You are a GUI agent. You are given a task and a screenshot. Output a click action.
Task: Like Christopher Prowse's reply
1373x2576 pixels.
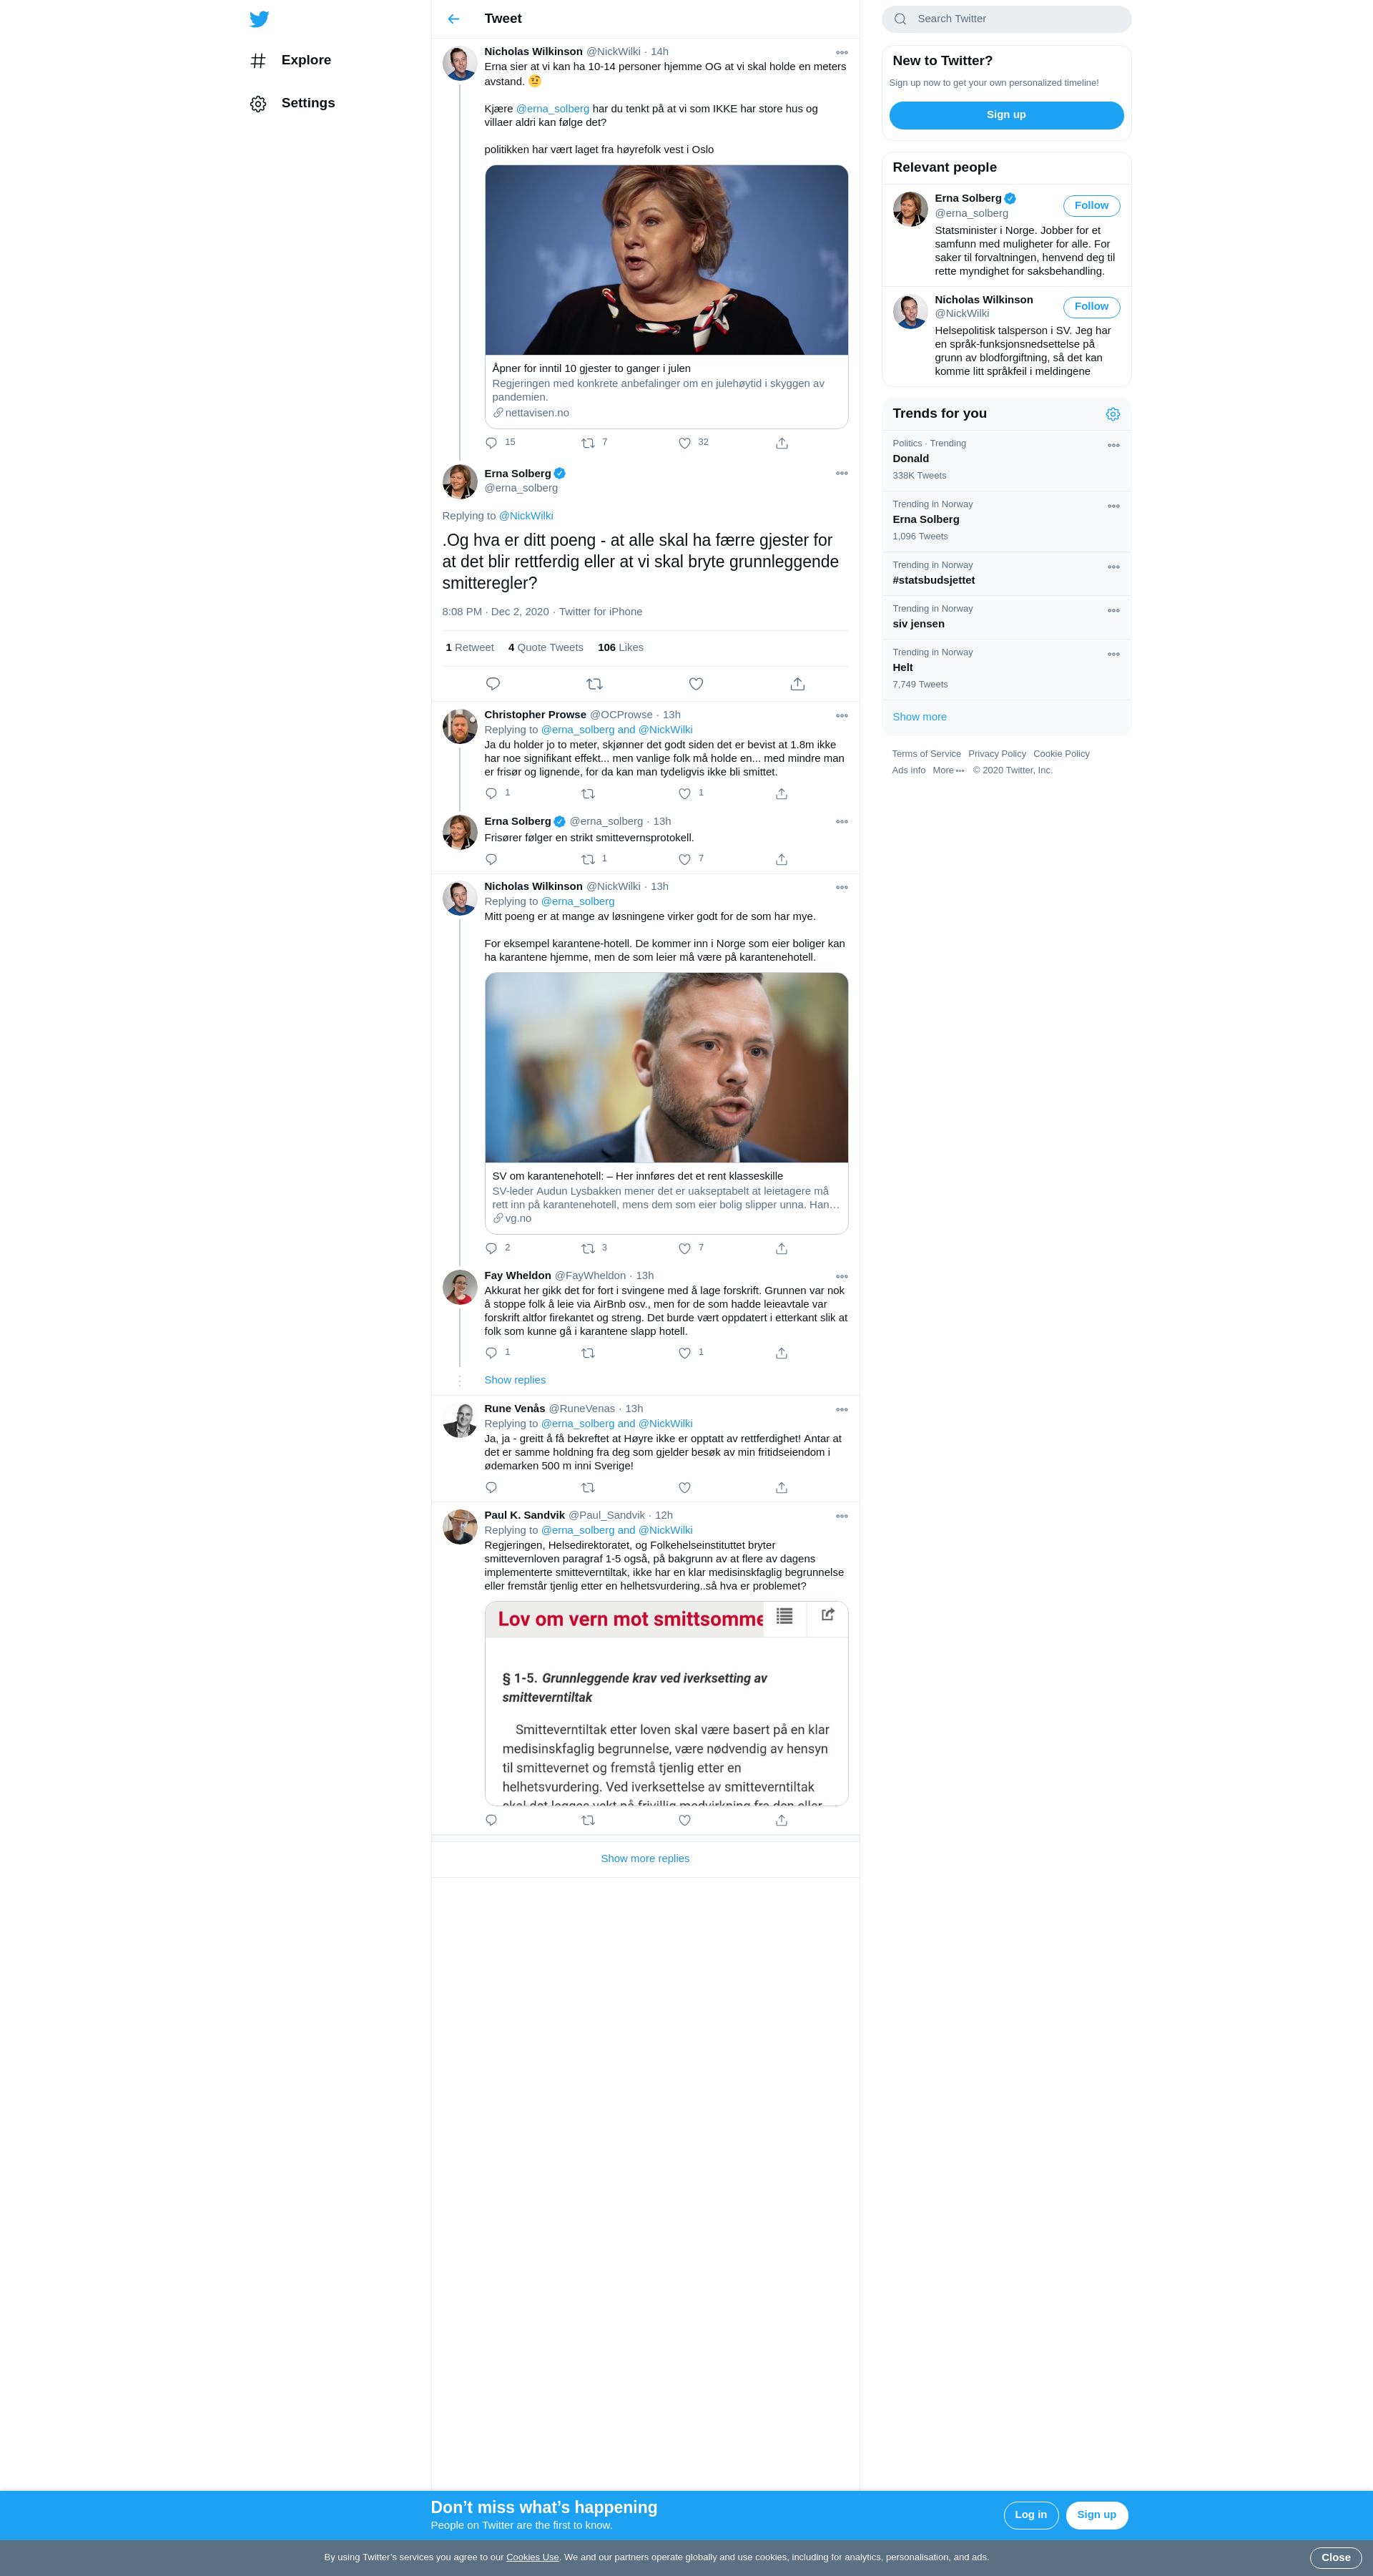pyautogui.click(x=685, y=794)
